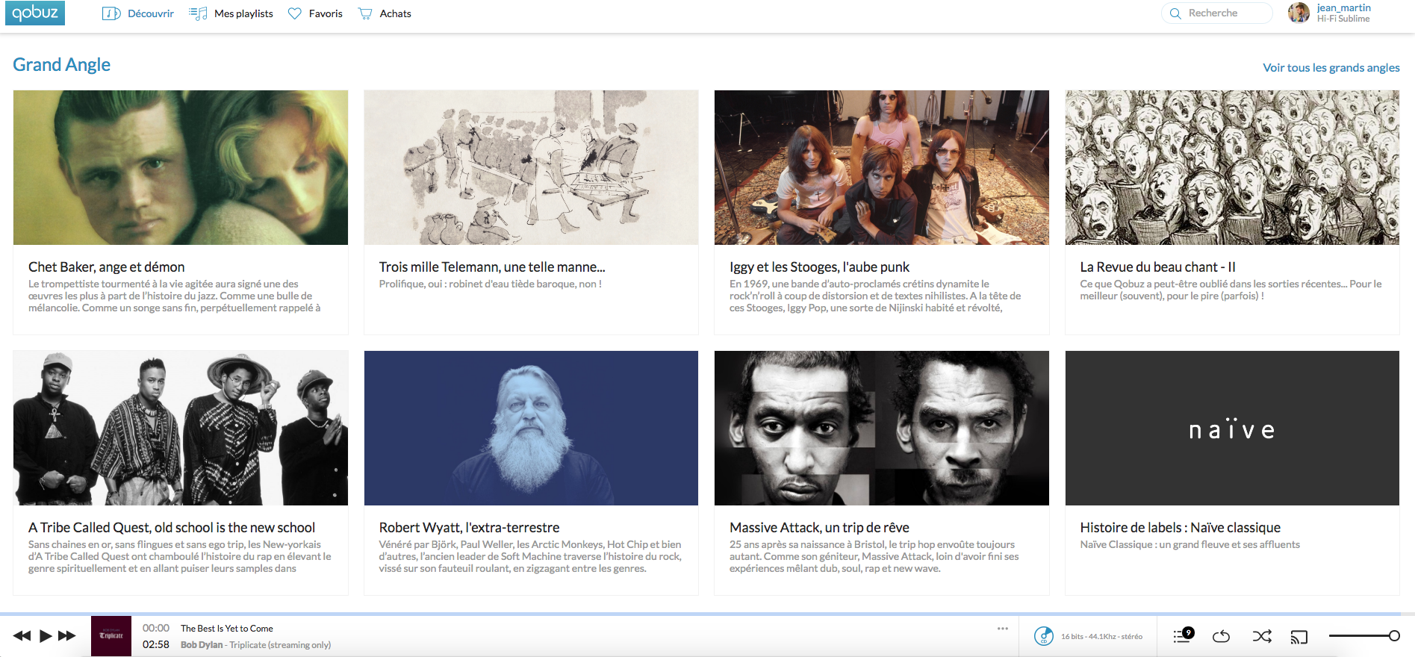Skip to the previous track
This screenshot has height=657, width=1415.
(x=22, y=635)
